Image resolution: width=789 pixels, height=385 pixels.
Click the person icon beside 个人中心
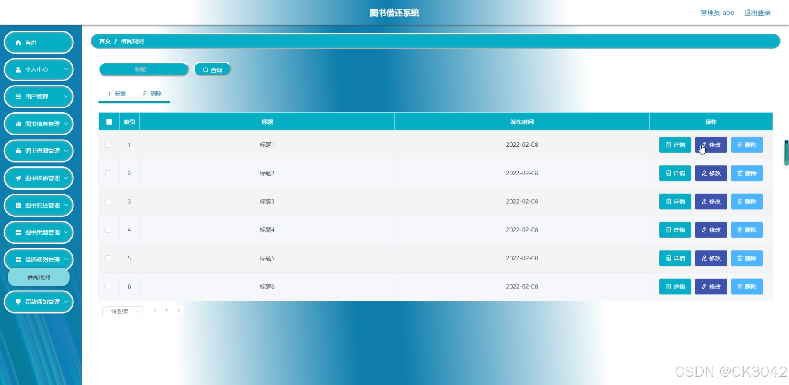coord(18,70)
